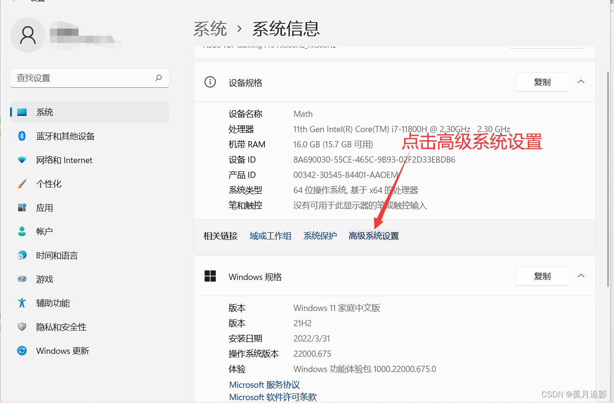Click device name value Math
This screenshot has width=614, height=403.
click(303, 114)
